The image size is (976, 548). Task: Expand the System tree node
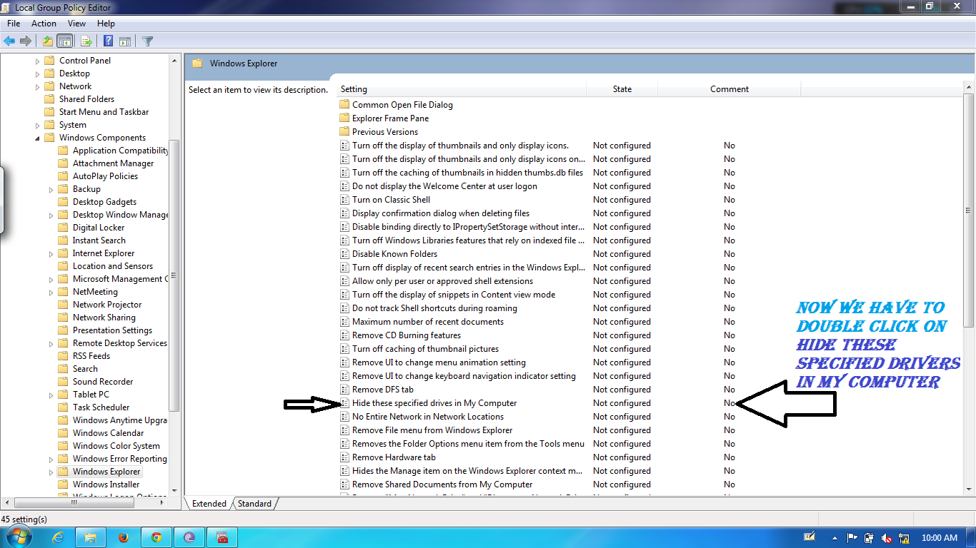(38, 126)
